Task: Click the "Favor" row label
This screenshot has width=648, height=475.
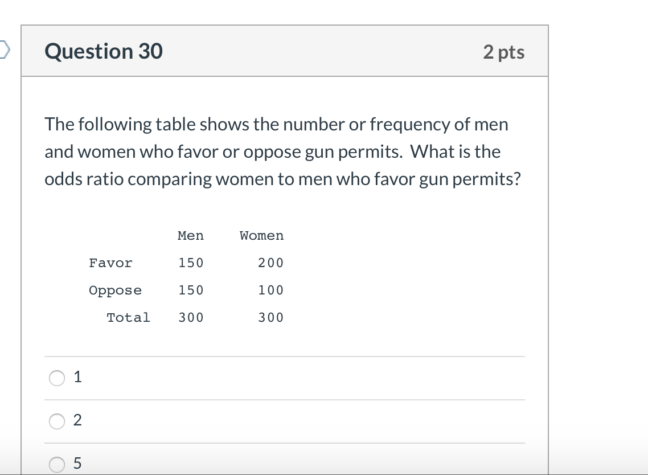Action: click(x=111, y=263)
